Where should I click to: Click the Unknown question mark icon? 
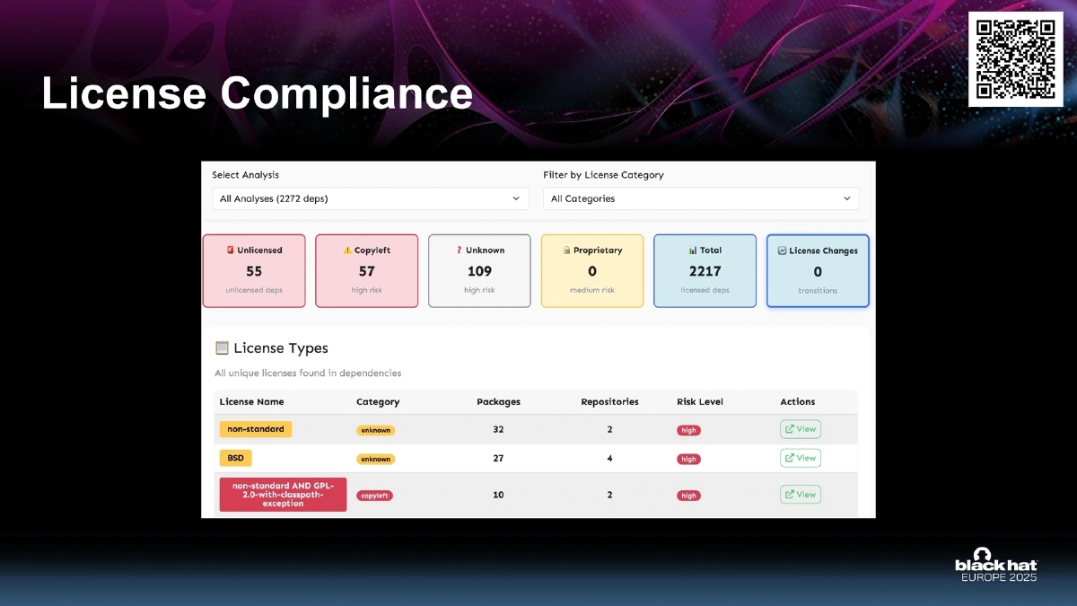click(x=459, y=250)
